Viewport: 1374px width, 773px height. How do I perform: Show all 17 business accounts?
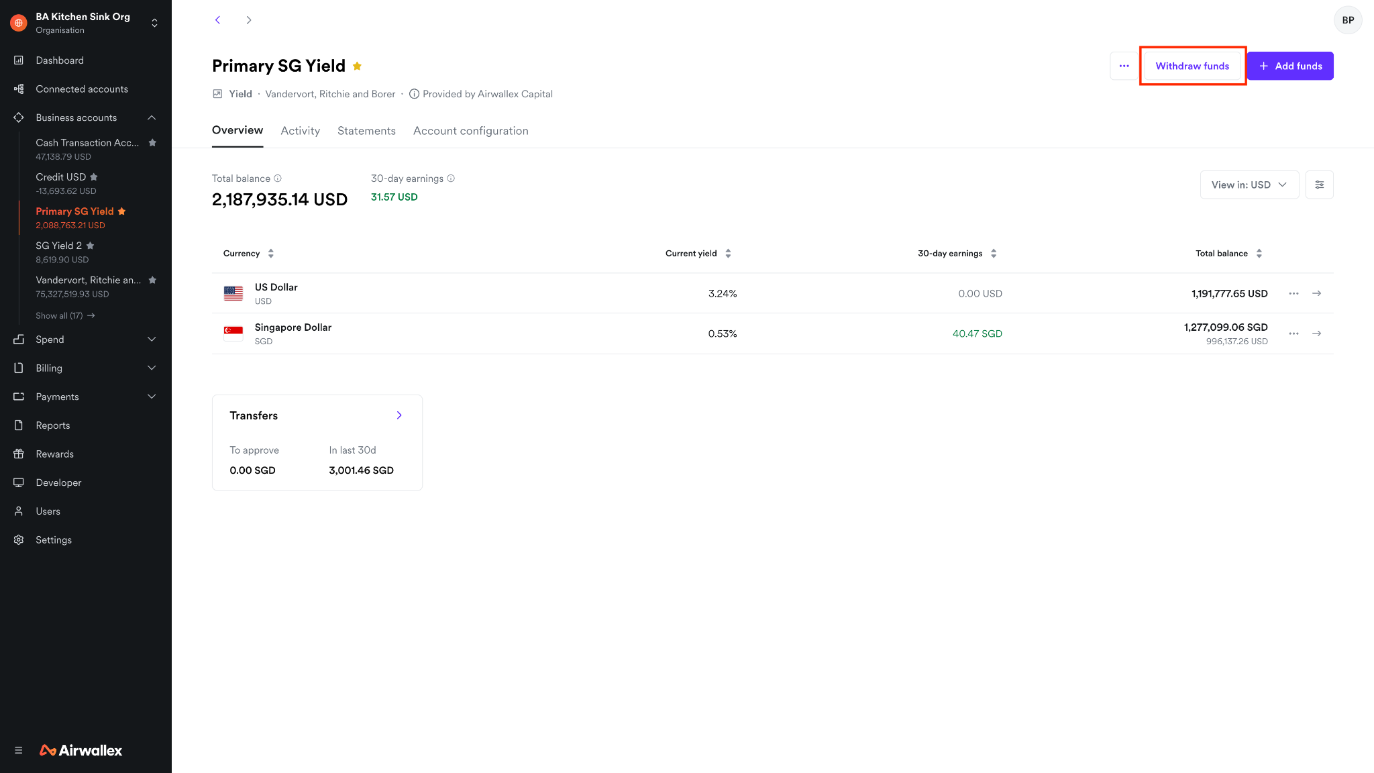pos(65,315)
